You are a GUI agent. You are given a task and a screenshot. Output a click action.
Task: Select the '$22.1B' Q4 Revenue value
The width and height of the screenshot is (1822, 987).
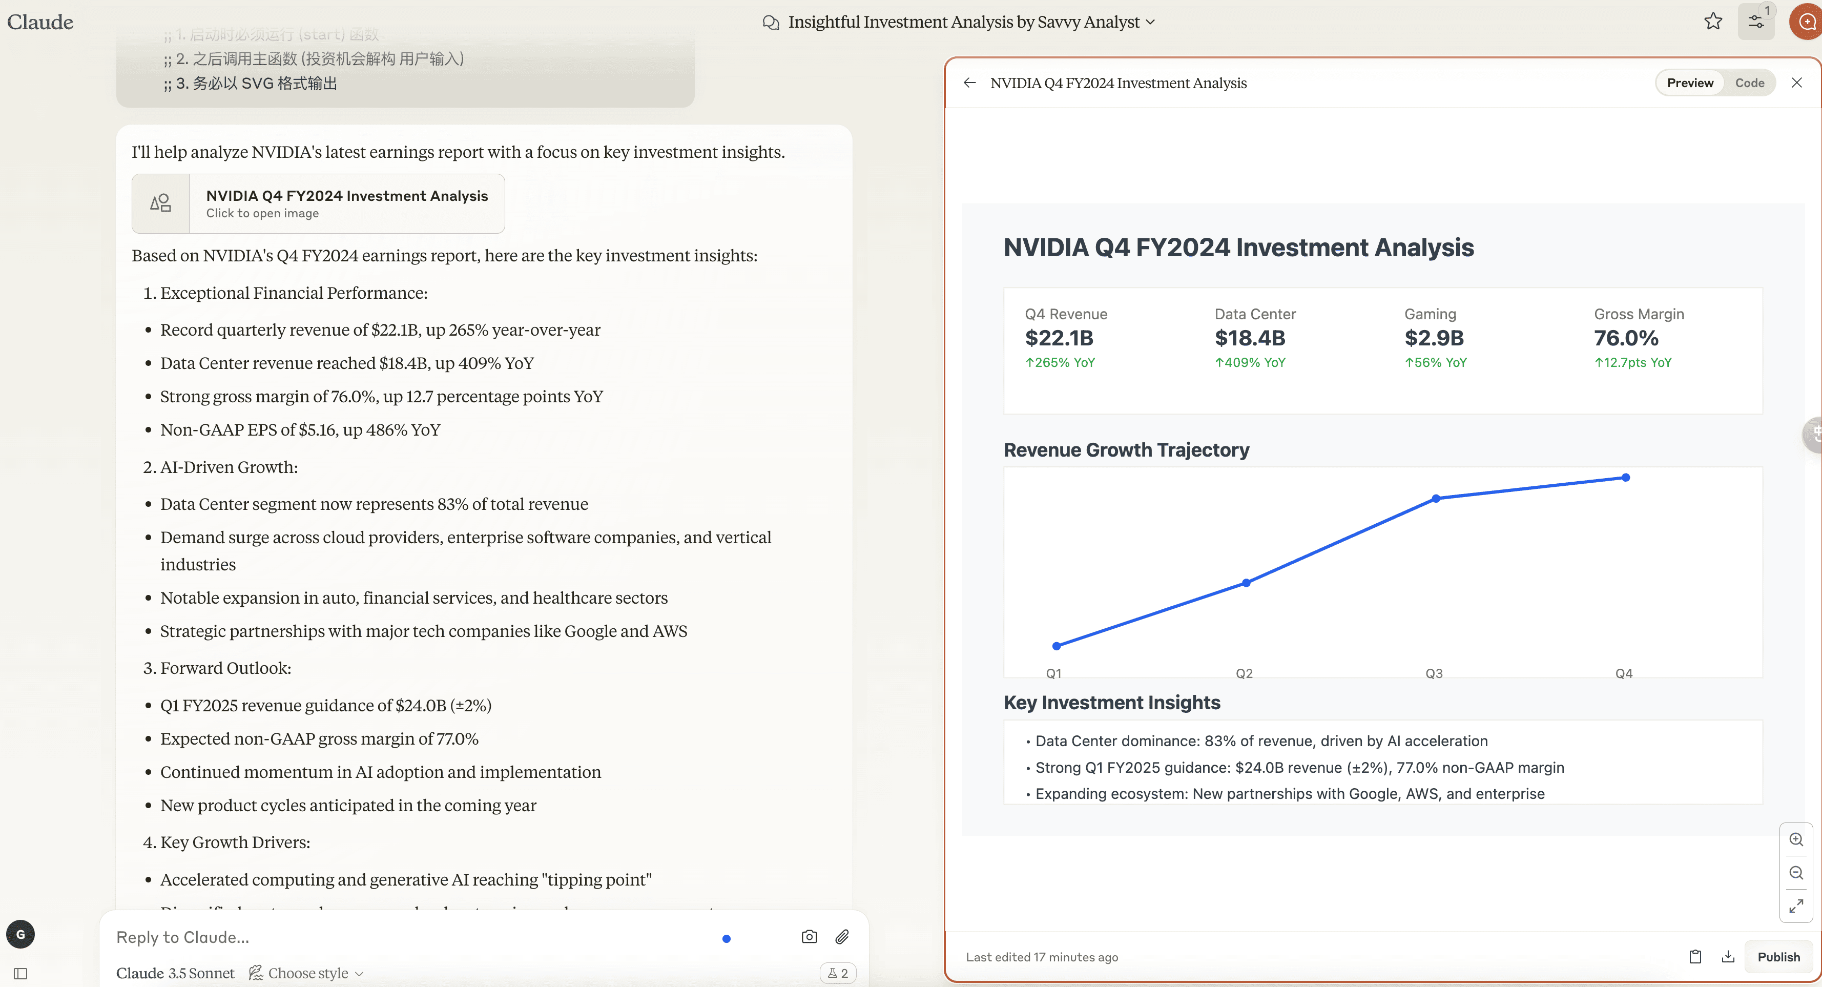tap(1059, 338)
